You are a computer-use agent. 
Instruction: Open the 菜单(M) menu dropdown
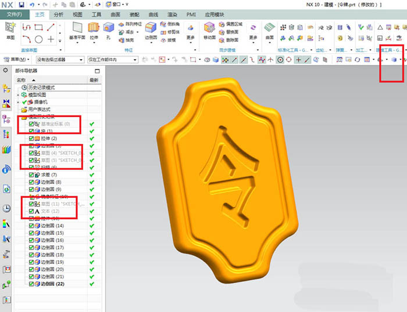[17, 60]
